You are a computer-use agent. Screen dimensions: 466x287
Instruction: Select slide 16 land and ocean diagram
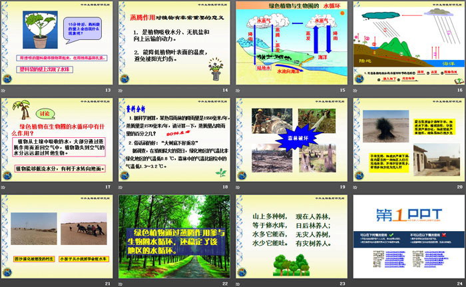pos(409,43)
